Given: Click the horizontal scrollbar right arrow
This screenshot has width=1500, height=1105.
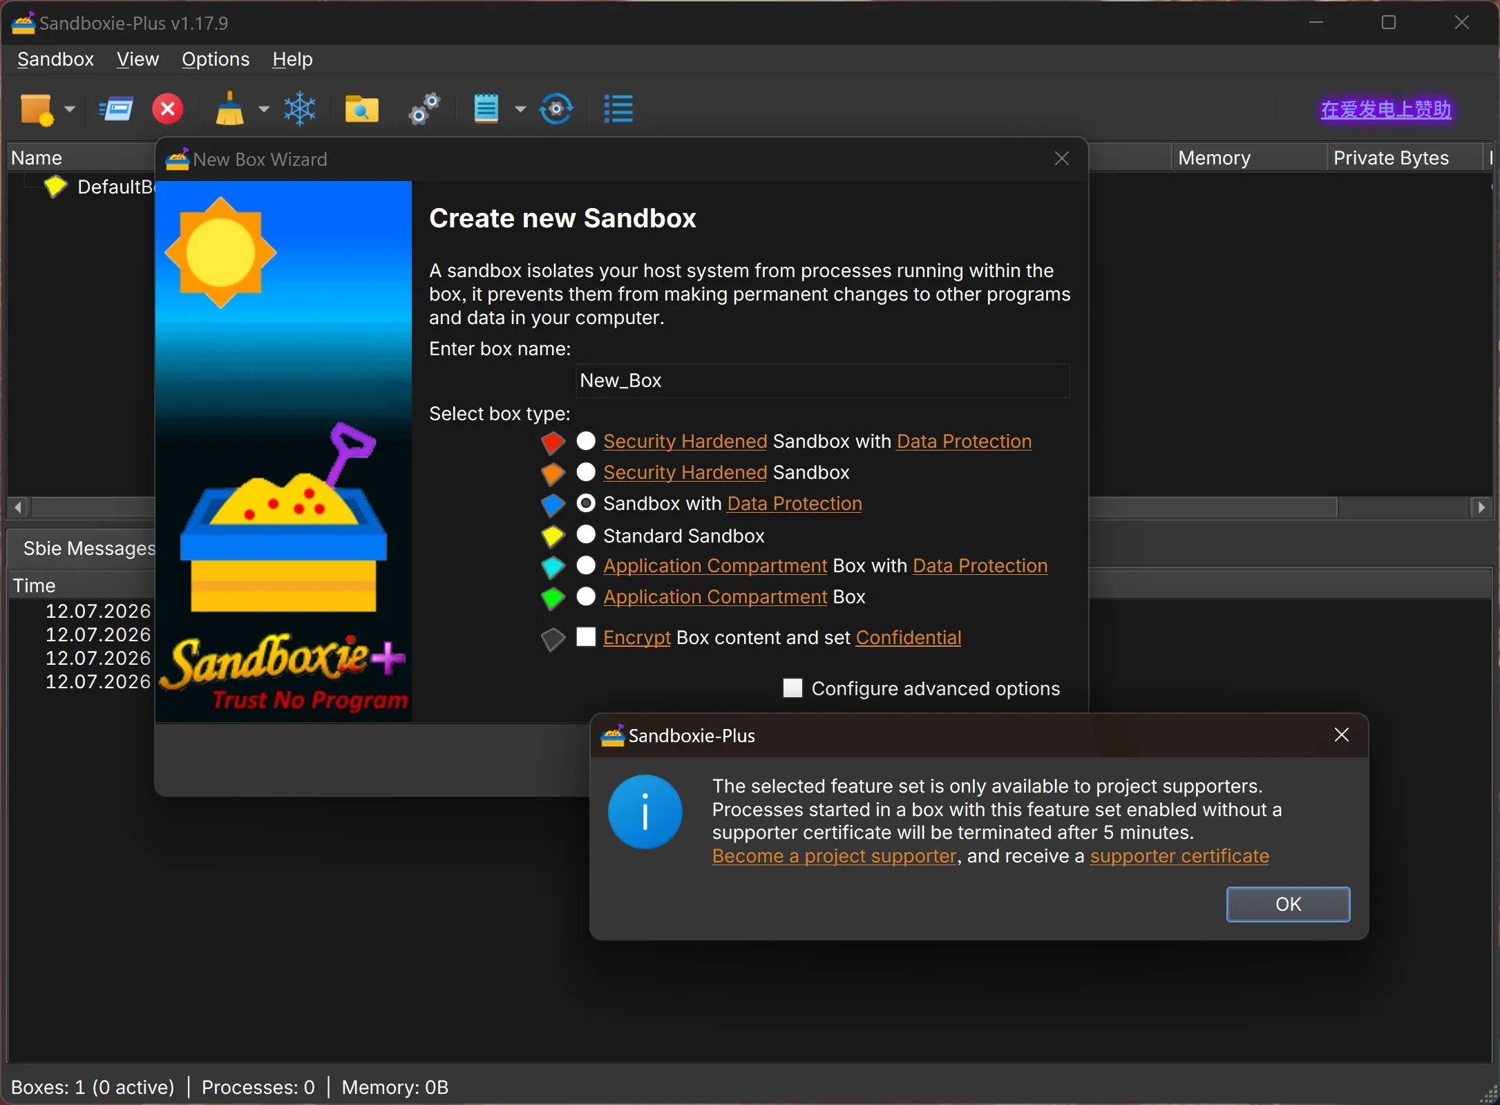Looking at the screenshot, I should click(1481, 507).
